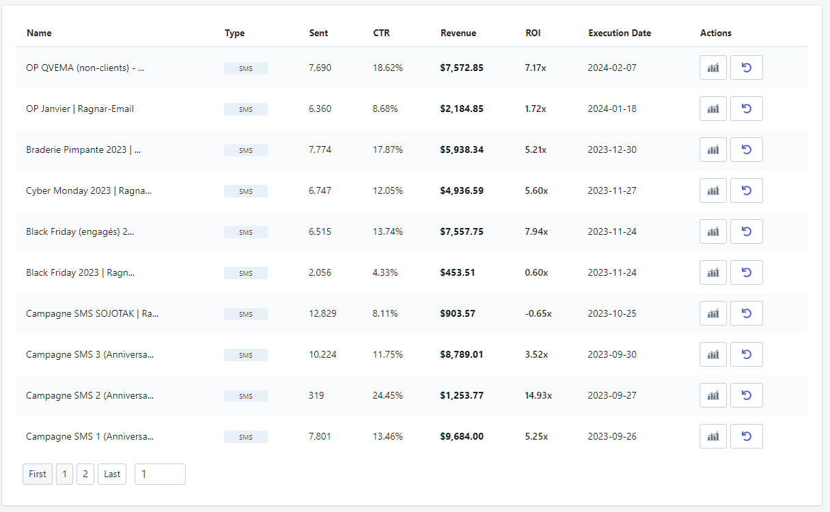Click revenue value $2,184.85
830x512 pixels.
[x=462, y=109]
